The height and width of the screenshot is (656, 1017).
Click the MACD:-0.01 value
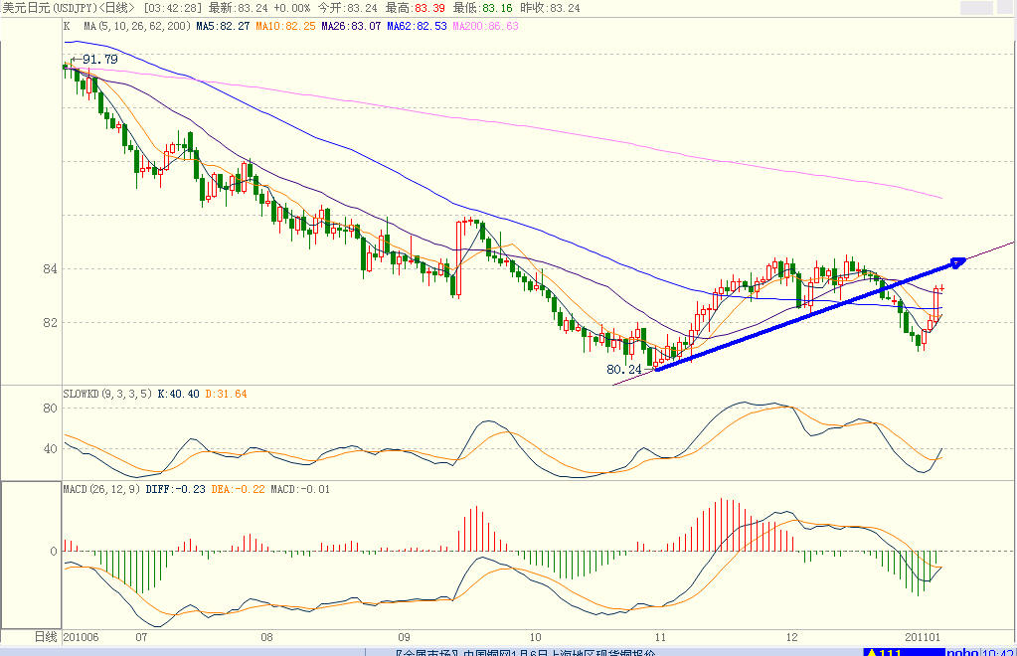(x=300, y=489)
